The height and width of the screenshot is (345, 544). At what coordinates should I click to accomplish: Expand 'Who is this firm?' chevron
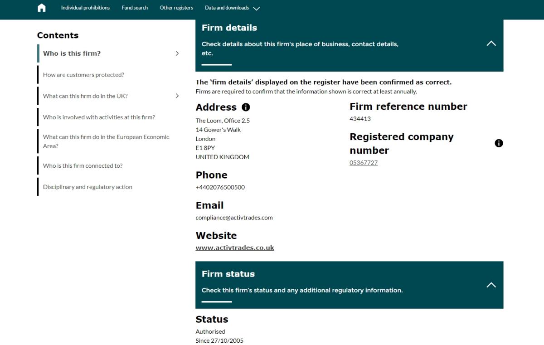pos(177,53)
